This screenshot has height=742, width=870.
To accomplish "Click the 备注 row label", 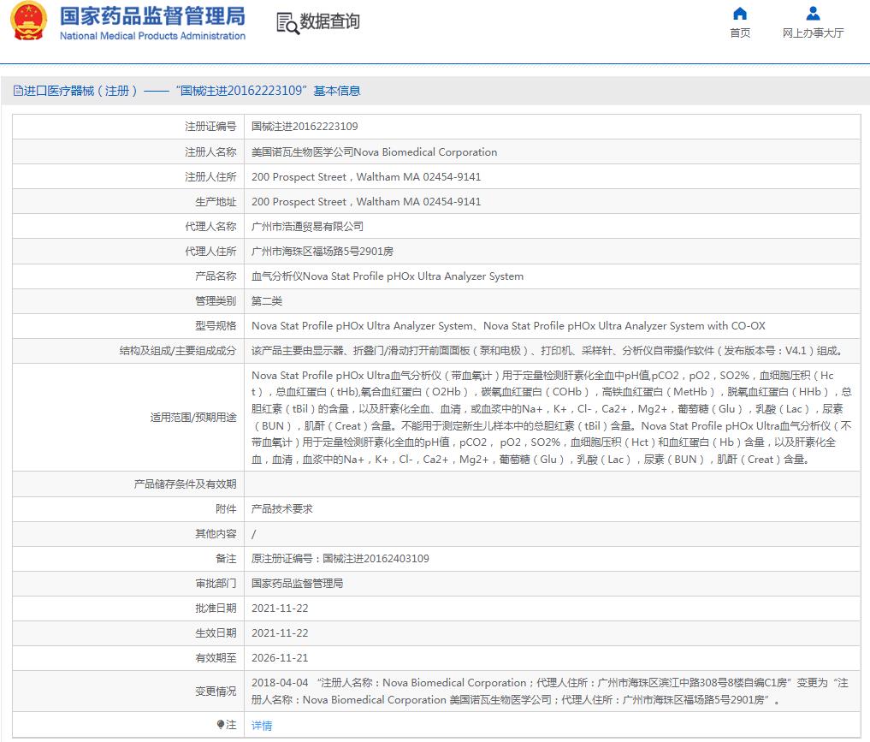I will pos(226,558).
